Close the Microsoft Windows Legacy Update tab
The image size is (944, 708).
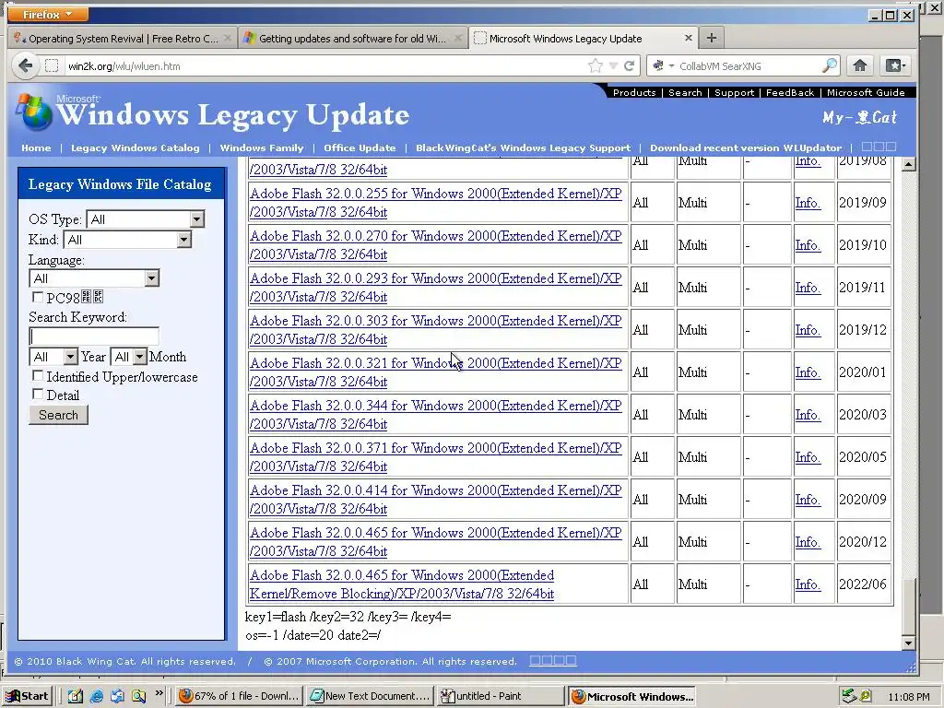(x=688, y=38)
